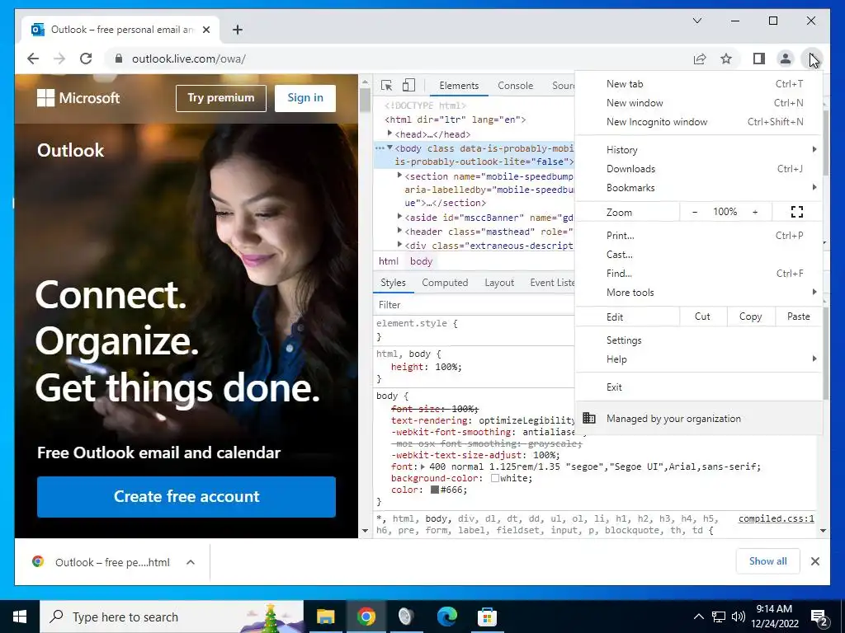Expand the head element node

[x=389, y=133]
